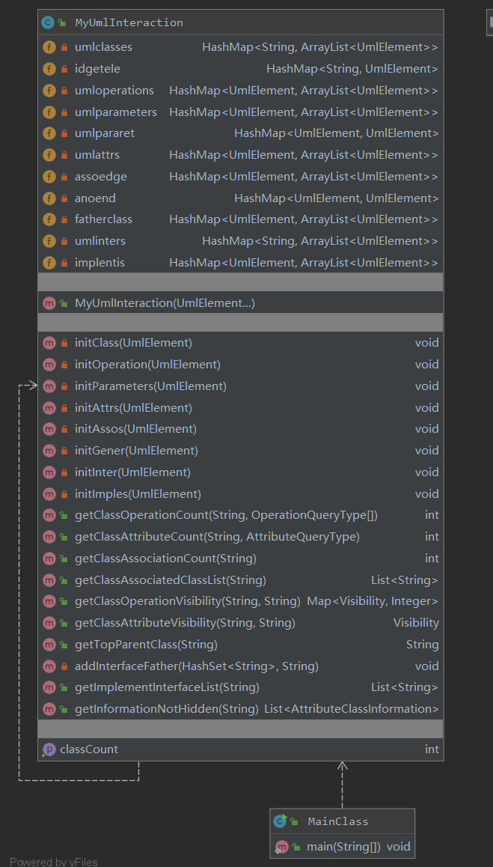The image size is (493, 867).
Task: Click the class icon beside MyUmlInteraction title
Action: tap(48, 22)
